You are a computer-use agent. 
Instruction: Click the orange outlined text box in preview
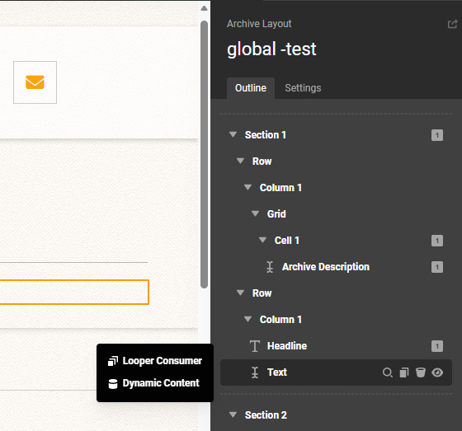[74, 292]
